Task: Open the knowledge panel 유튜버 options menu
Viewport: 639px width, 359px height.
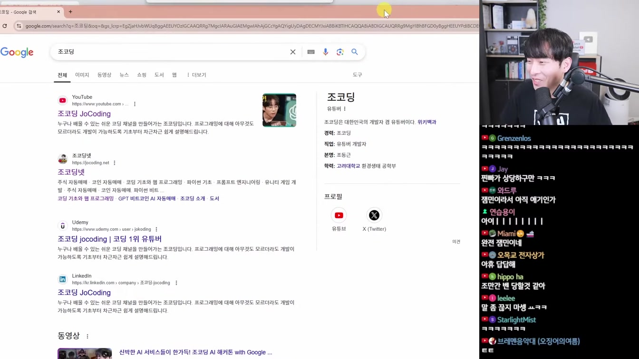Action: click(x=345, y=109)
